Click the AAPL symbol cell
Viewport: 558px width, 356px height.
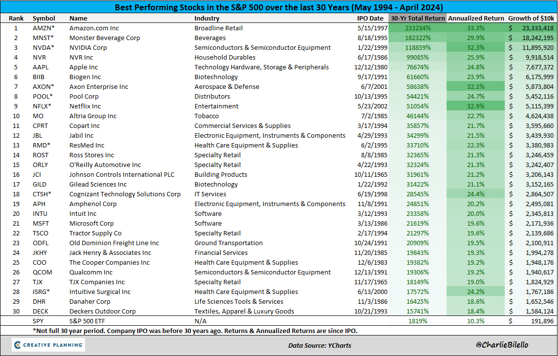(41, 67)
